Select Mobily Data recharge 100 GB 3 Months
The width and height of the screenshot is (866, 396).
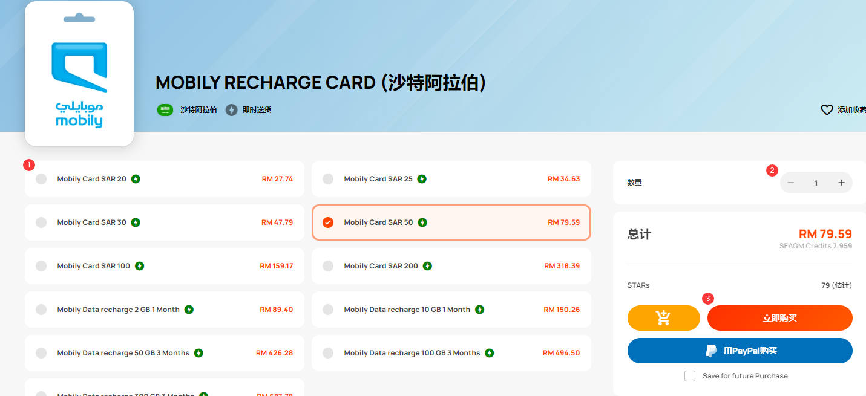pos(451,353)
